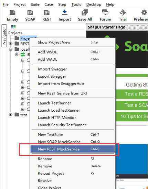
Task: Select the SoapUI Starter Page tab
Action: [x=106, y=27]
